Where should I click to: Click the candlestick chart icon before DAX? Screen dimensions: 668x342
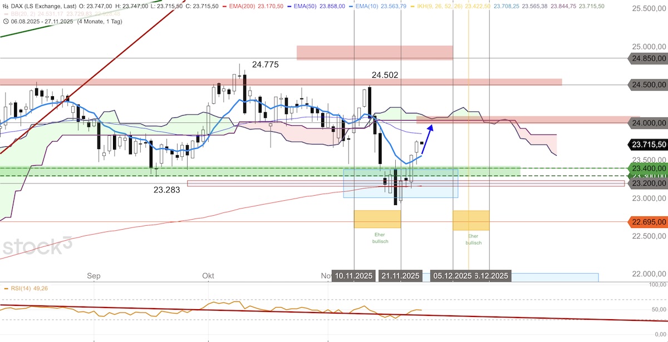[x=4, y=5]
